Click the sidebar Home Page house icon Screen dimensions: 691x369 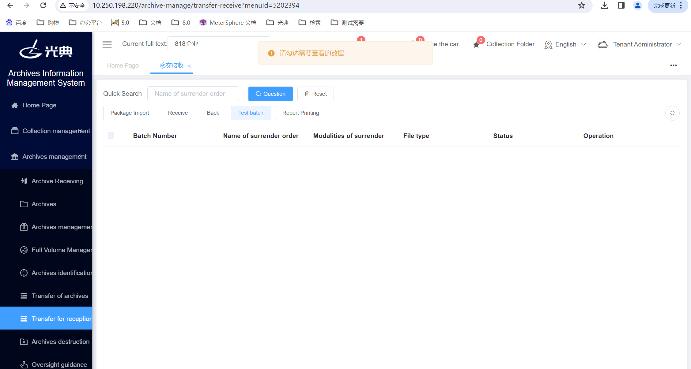coord(15,105)
